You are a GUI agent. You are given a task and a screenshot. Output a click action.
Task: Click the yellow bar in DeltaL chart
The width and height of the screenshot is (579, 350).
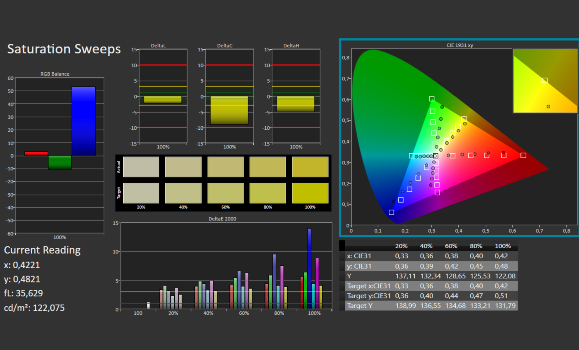click(163, 100)
